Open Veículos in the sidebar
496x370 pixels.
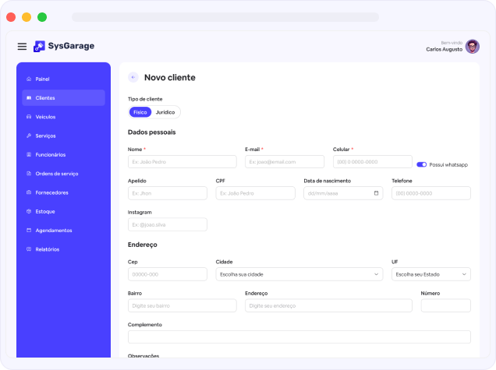(x=45, y=117)
